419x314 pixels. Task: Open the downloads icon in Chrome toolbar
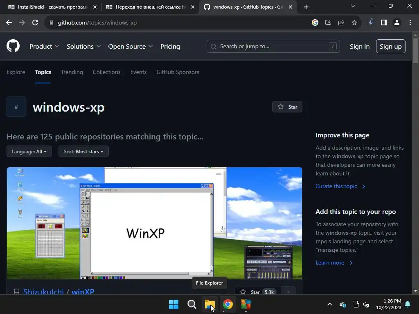[x=371, y=22]
